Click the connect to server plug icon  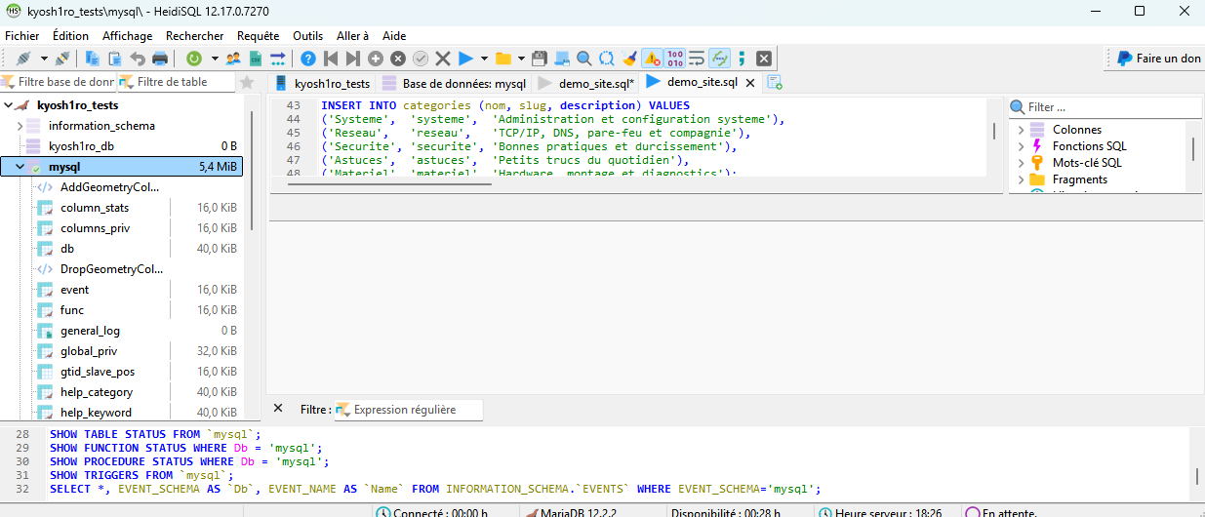pos(23,59)
